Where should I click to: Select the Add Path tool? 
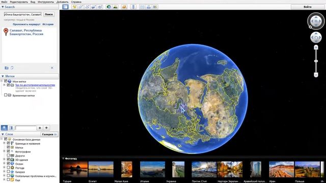tap(87, 7)
